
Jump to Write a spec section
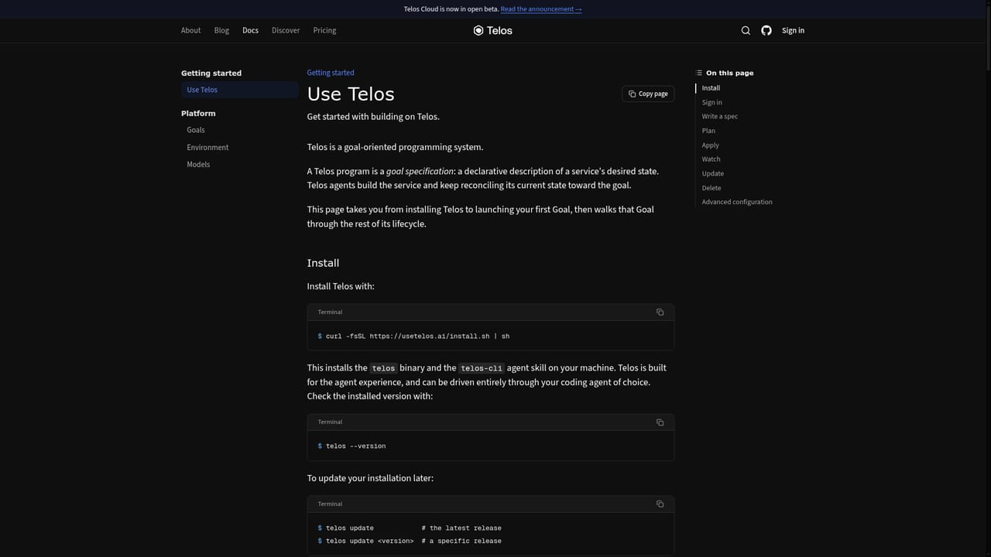coord(720,116)
